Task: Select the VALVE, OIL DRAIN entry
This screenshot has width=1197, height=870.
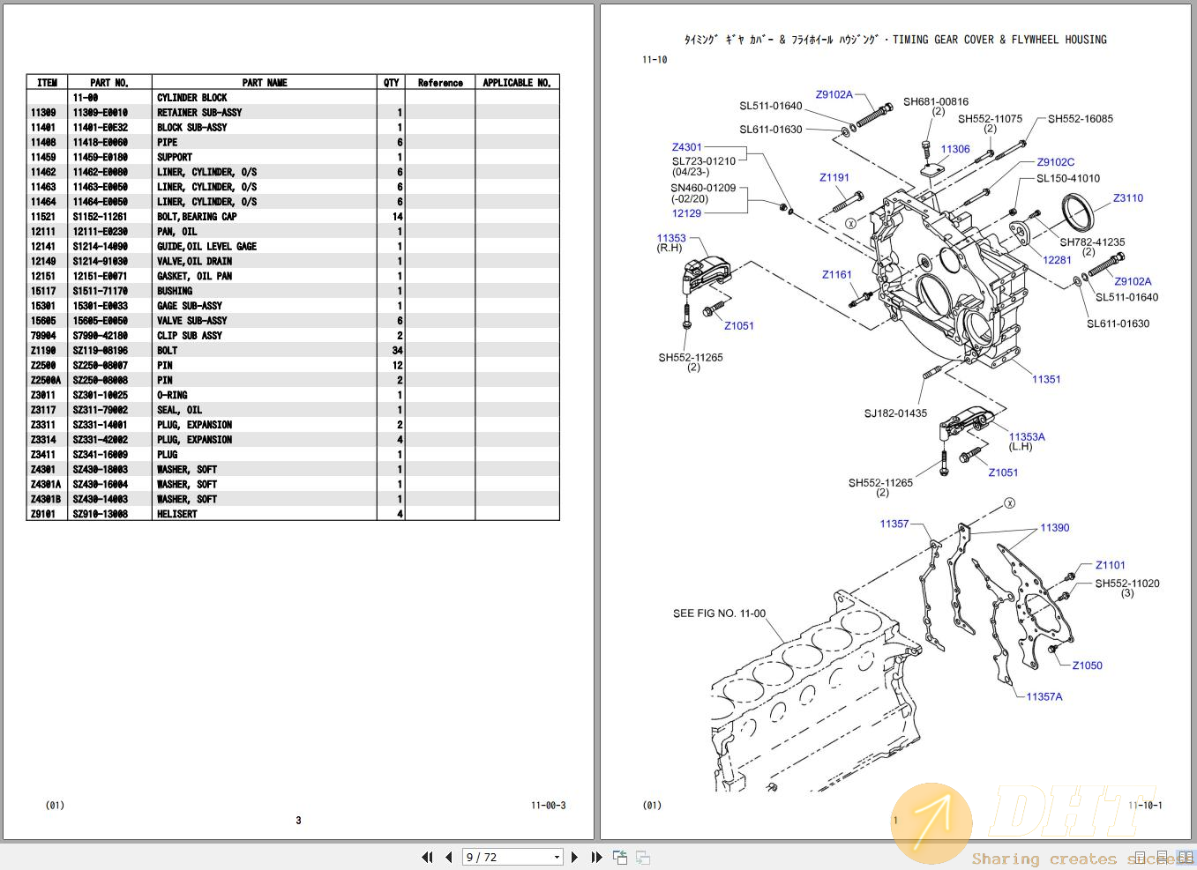Action: (195, 262)
